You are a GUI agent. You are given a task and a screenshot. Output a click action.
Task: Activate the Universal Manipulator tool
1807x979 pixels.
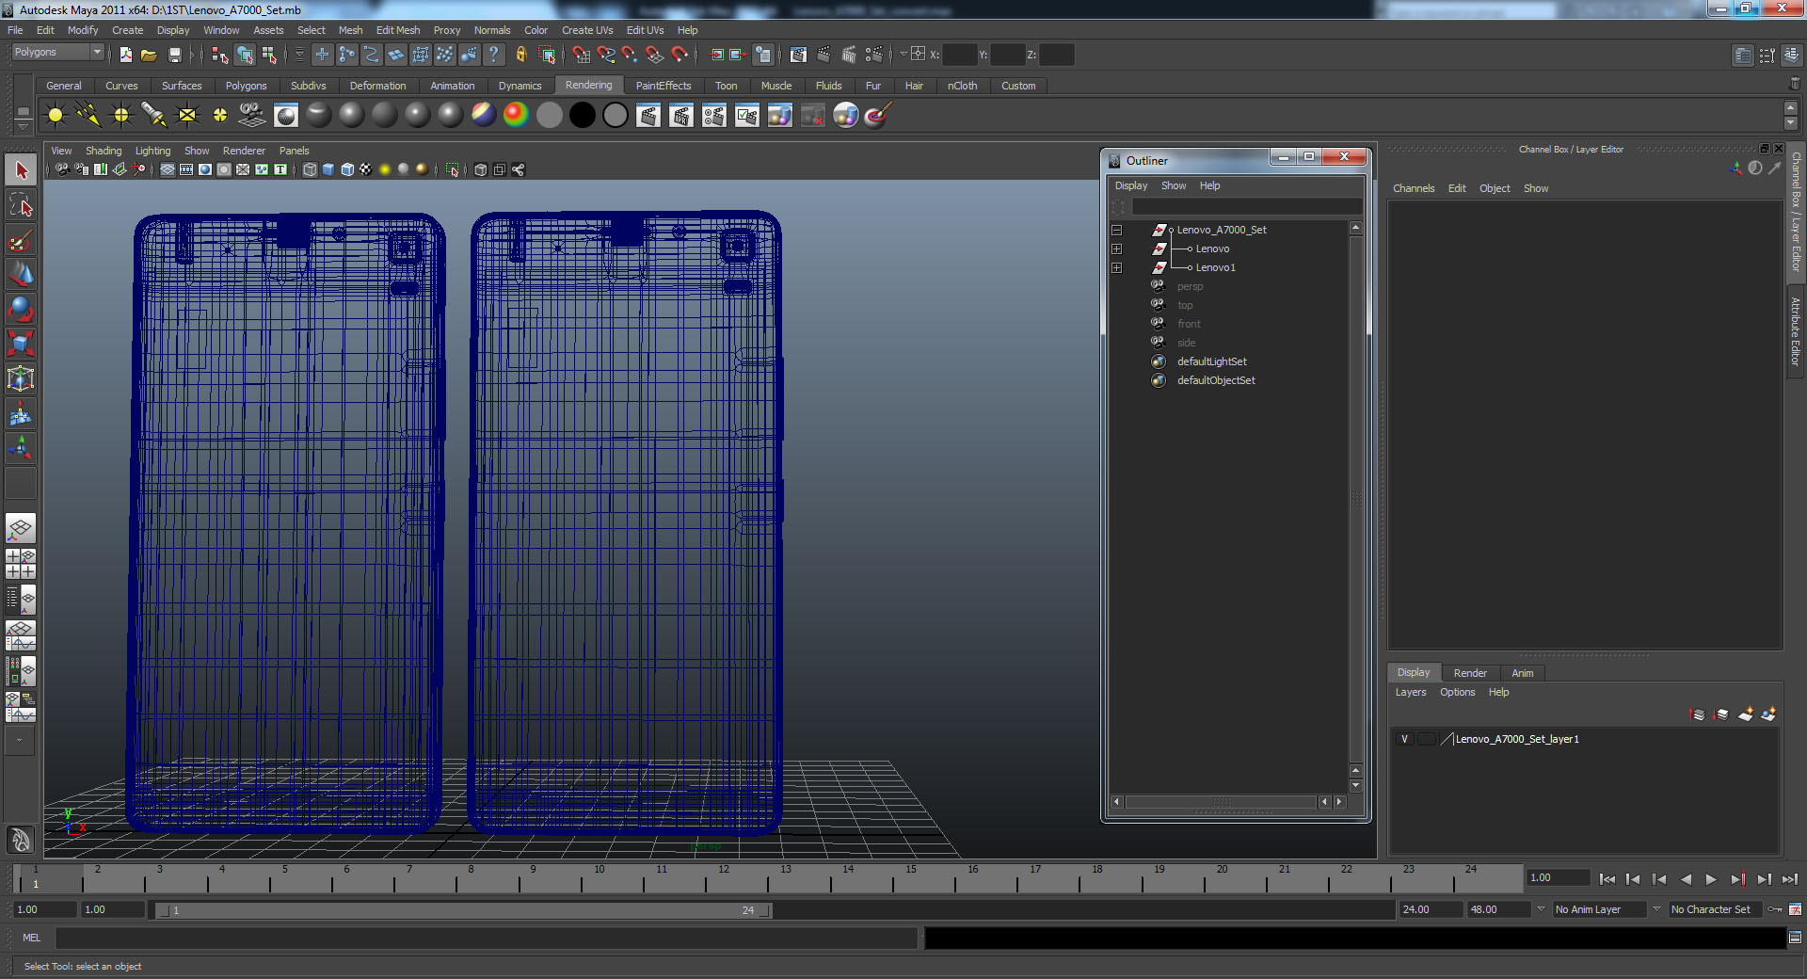tap(21, 378)
